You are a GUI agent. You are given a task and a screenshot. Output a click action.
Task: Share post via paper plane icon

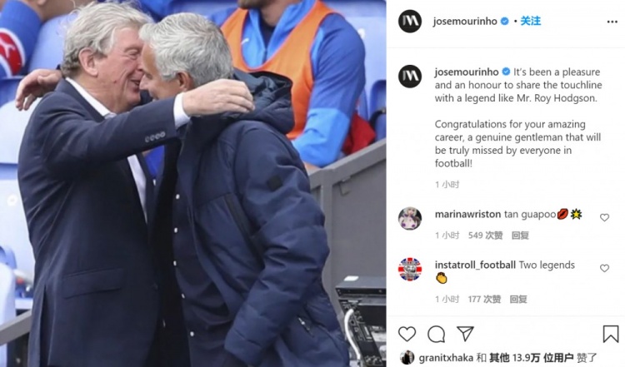465,334
